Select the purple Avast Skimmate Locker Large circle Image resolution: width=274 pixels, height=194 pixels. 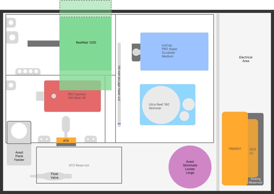[190, 167]
